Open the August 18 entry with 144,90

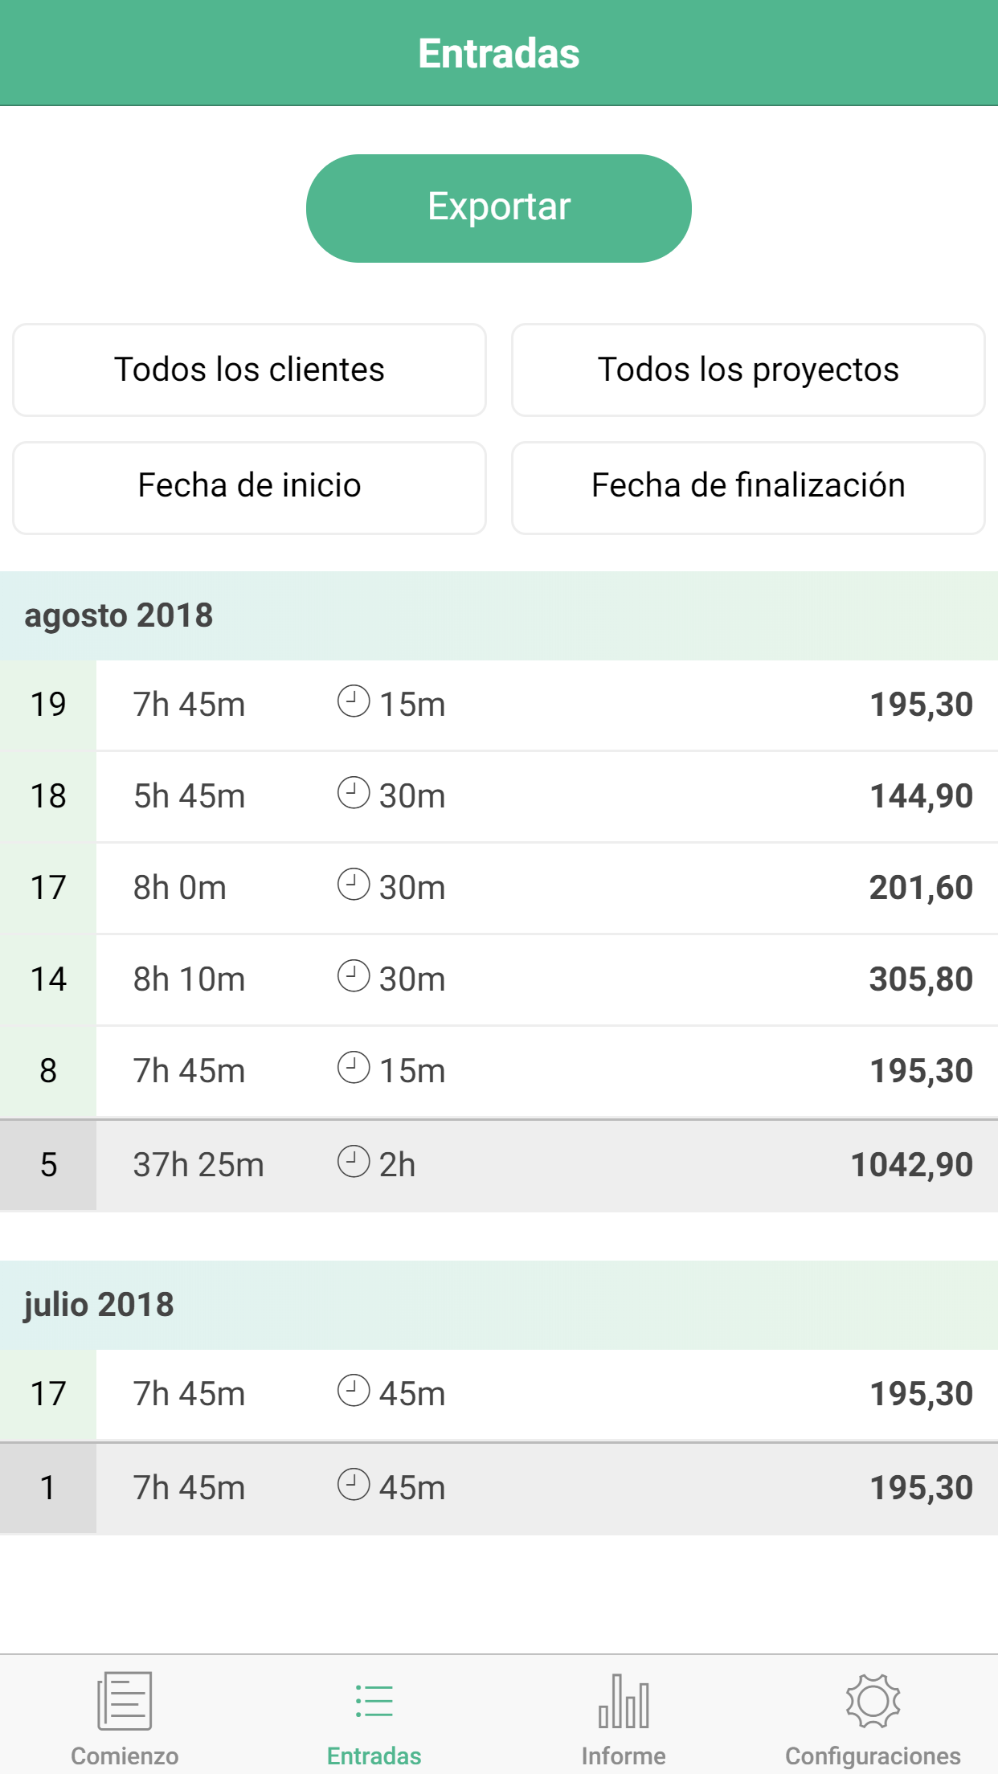point(546,796)
